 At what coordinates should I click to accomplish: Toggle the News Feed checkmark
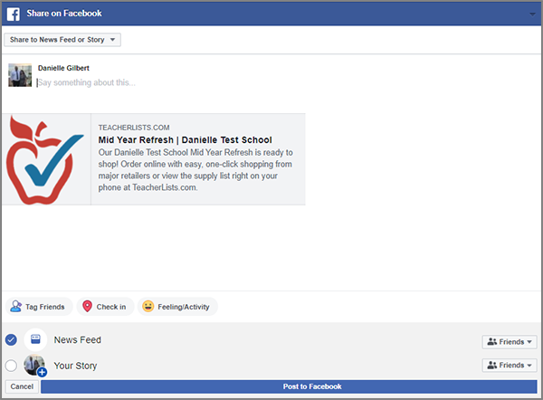[11, 339]
